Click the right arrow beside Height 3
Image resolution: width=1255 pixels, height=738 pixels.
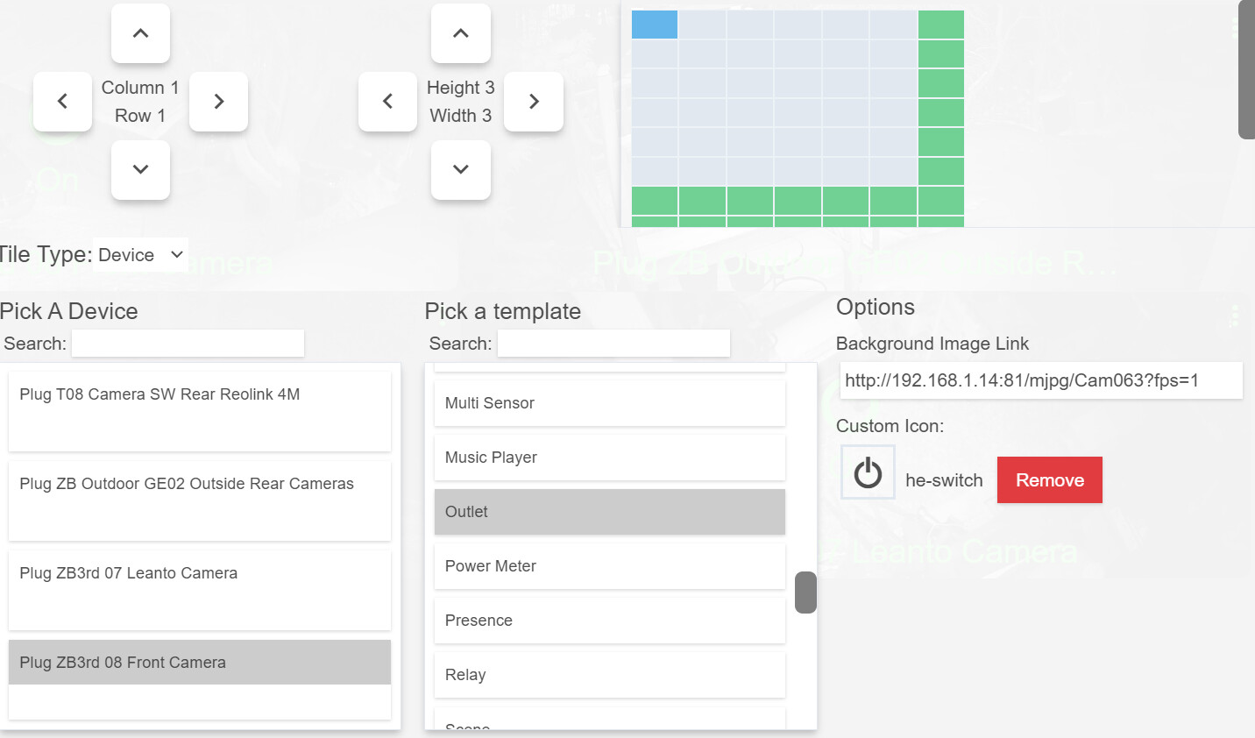[534, 102]
